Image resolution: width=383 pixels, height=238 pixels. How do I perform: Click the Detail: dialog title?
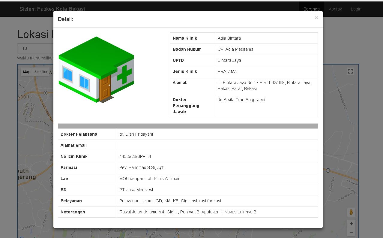[x=65, y=19]
